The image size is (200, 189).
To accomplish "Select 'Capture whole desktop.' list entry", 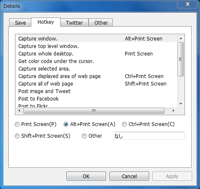I will [x=97, y=54].
